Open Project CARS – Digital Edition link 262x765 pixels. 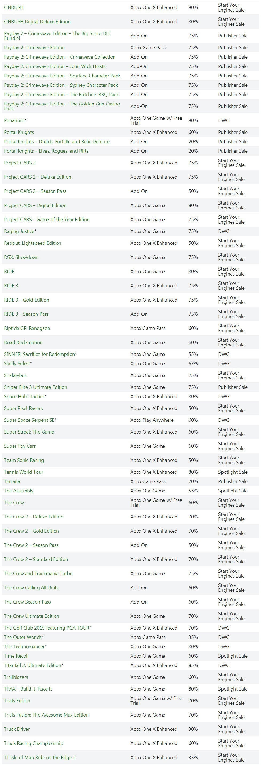pos(35,205)
